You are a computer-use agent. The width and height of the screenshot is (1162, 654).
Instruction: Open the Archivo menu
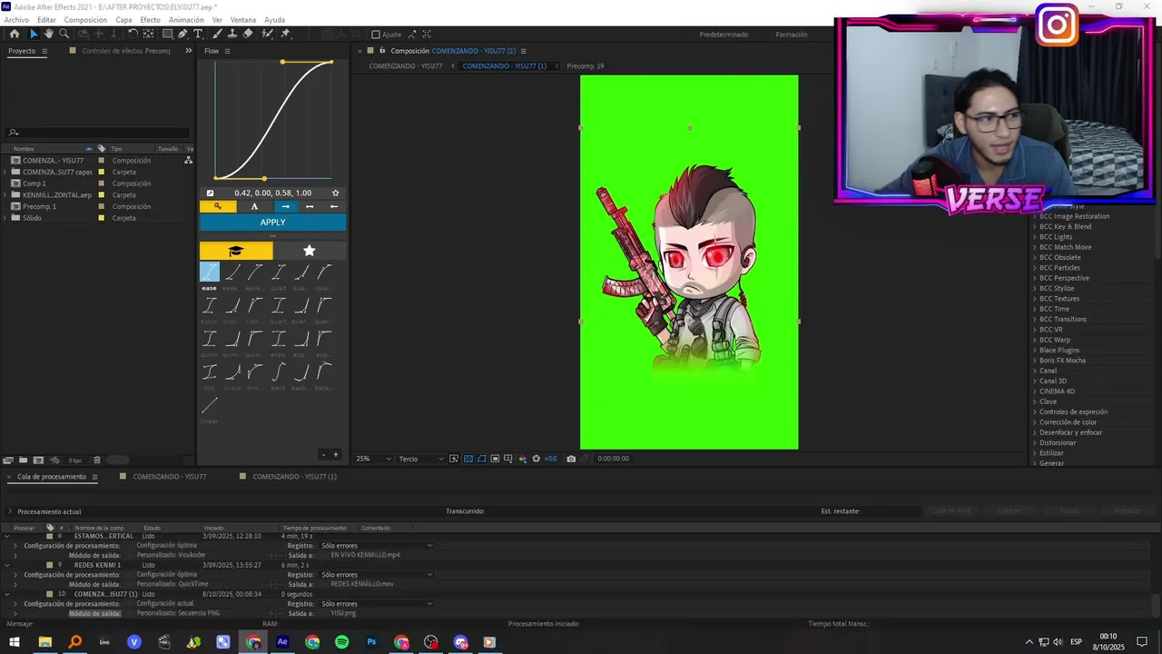point(16,20)
